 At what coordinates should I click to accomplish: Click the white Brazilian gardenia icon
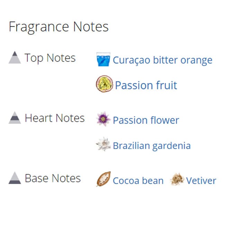pos(103,145)
